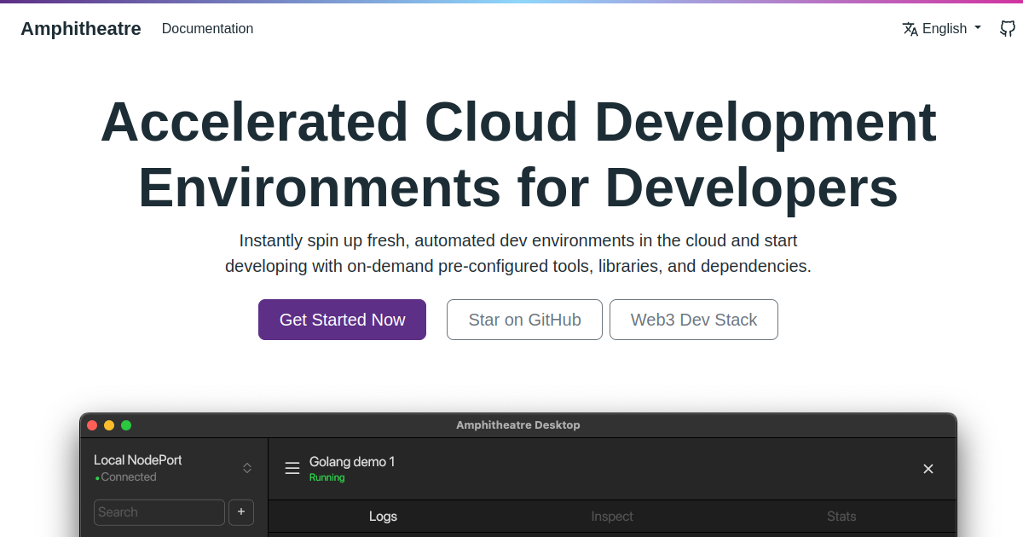Click the Search field in the sidebar

coord(159,512)
